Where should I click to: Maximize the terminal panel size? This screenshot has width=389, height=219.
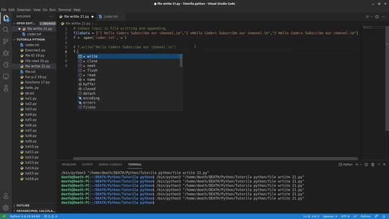379,164
